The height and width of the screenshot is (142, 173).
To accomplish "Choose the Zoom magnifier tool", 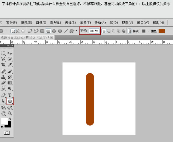I will coord(10,113).
